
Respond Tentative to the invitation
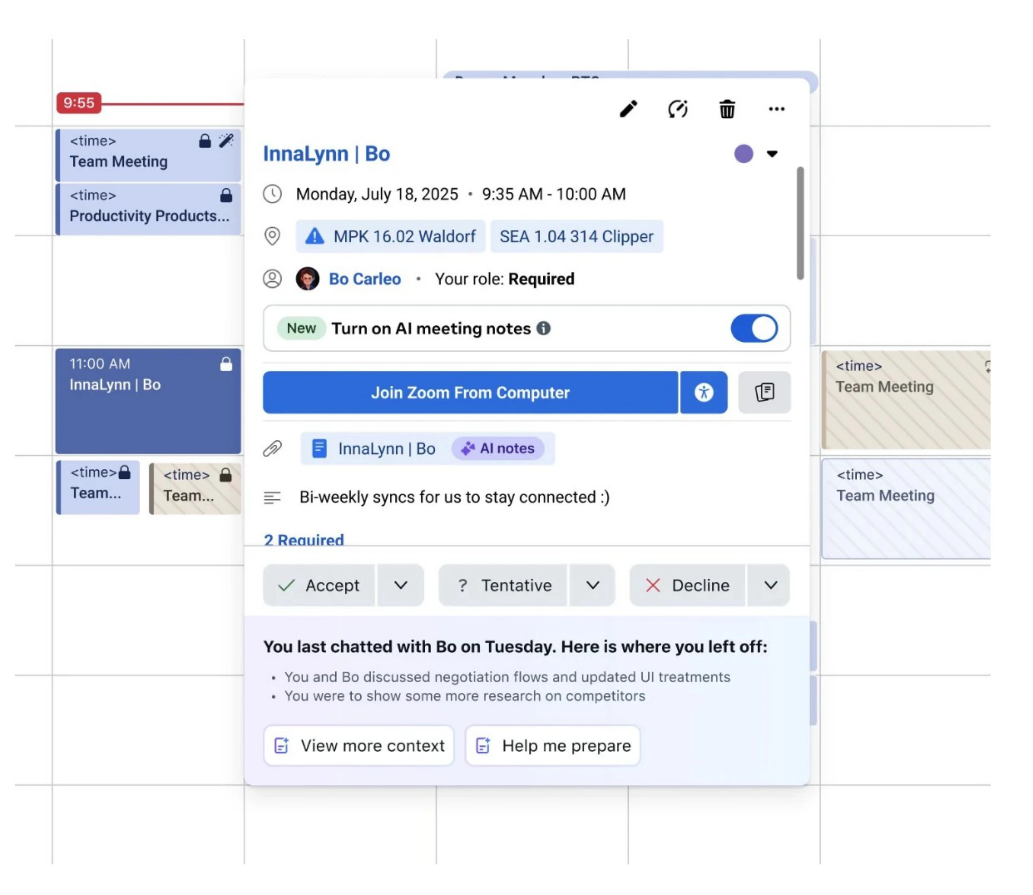tap(502, 585)
